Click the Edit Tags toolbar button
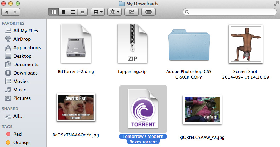This screenshot has height=147, width=280. [x=148, y=12]
